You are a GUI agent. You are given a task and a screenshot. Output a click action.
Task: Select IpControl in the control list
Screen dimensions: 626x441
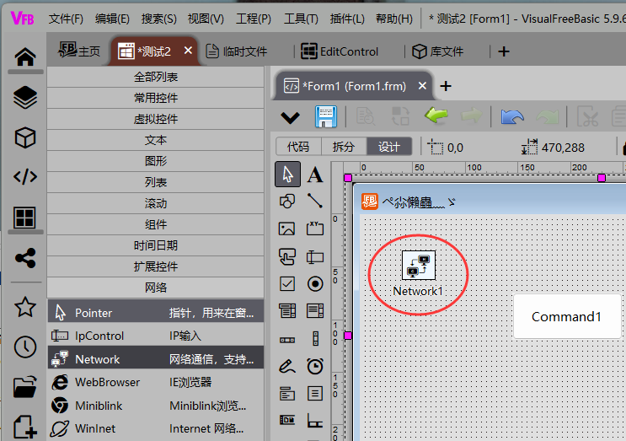156,336
